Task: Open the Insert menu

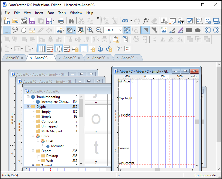Action: (x=39, y=13)
